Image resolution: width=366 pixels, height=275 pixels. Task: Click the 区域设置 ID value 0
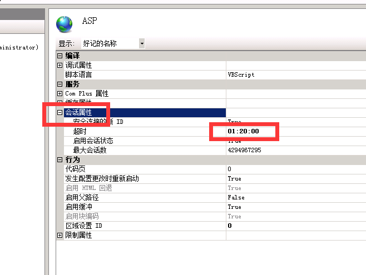pos(230,226)
